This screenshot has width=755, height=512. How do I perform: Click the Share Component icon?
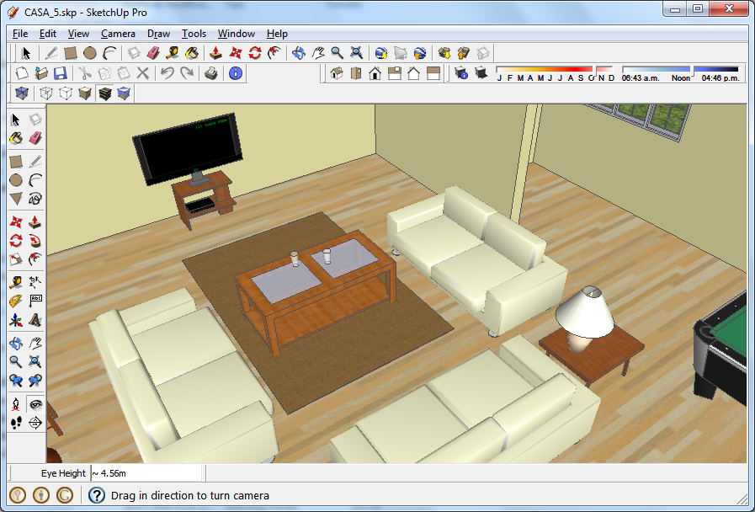[483, 53]
